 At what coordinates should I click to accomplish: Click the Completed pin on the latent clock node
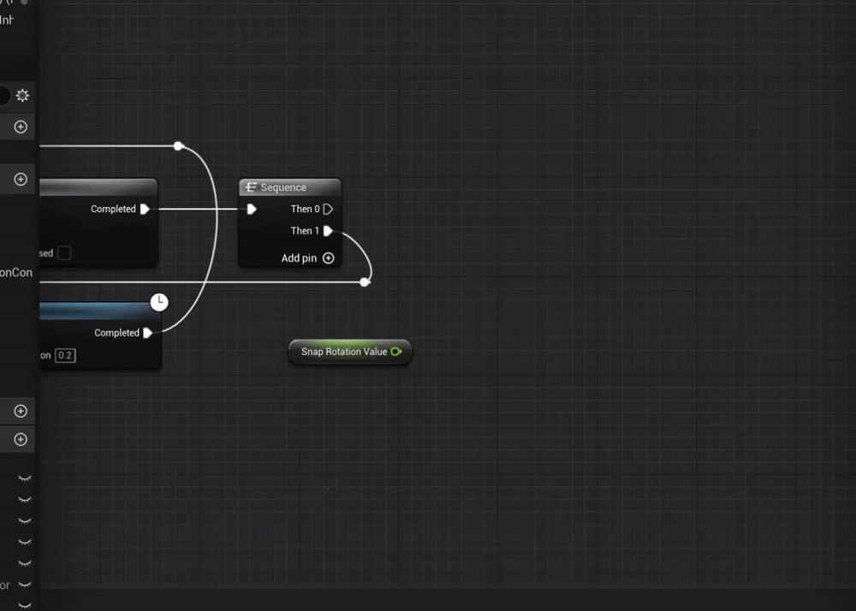click(x=147, y=333)
